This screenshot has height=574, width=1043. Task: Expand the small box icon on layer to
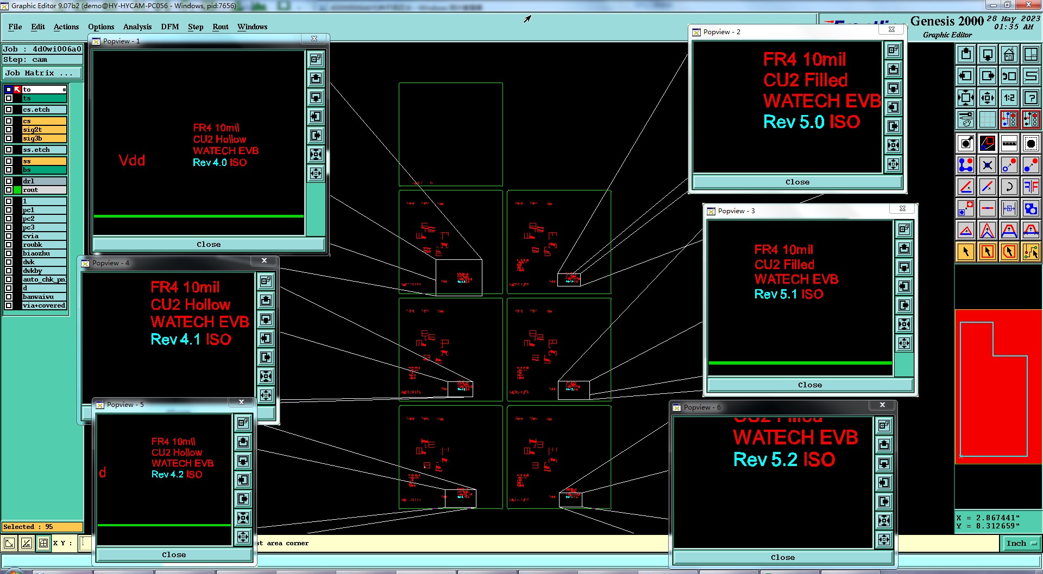64,90
